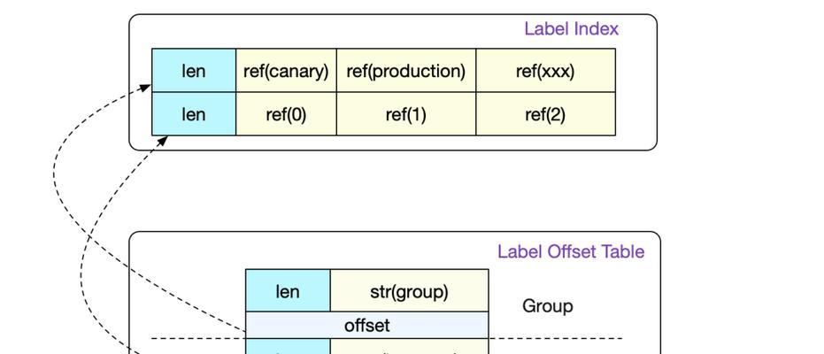Select the ref(0) cell
This screenshot has height=354, width=824.
point(286,114)
